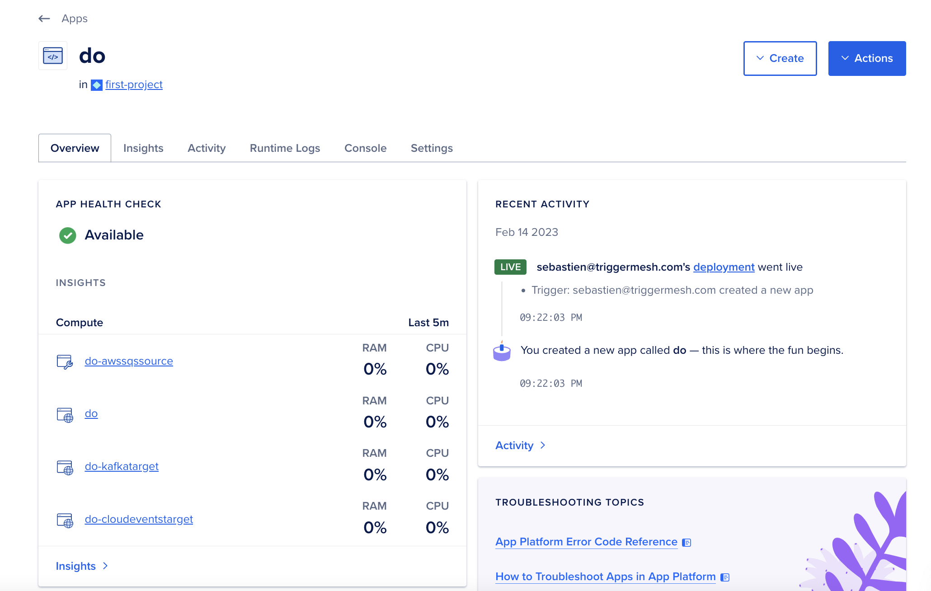
Task: Click the first-project diamond icon
Action: 97,85
